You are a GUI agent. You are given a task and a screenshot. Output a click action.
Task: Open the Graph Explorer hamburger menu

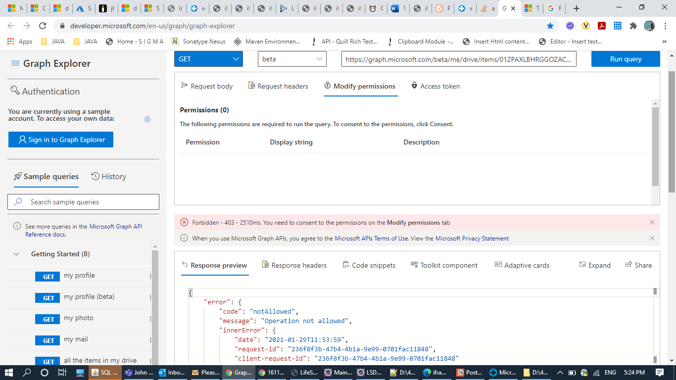coord(15,63)
